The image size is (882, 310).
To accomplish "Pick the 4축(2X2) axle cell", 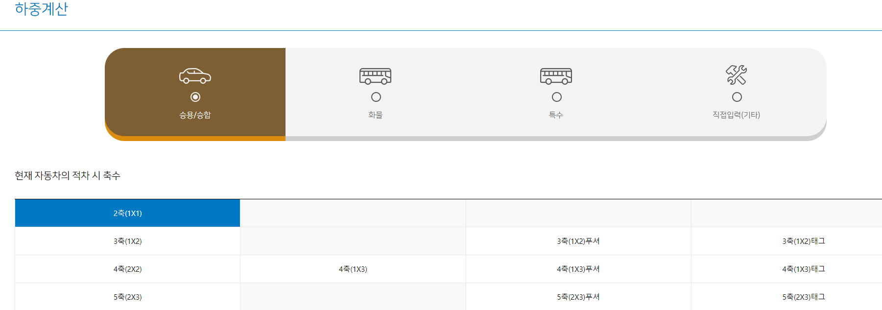I will click(127, 269).
